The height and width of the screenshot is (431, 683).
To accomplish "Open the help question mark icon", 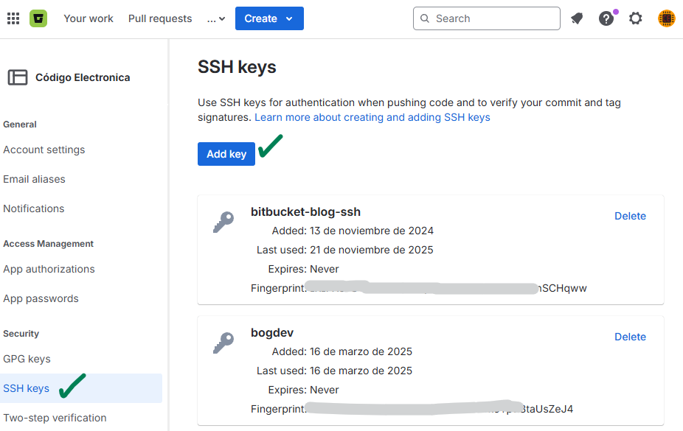I will click(606, 18).
